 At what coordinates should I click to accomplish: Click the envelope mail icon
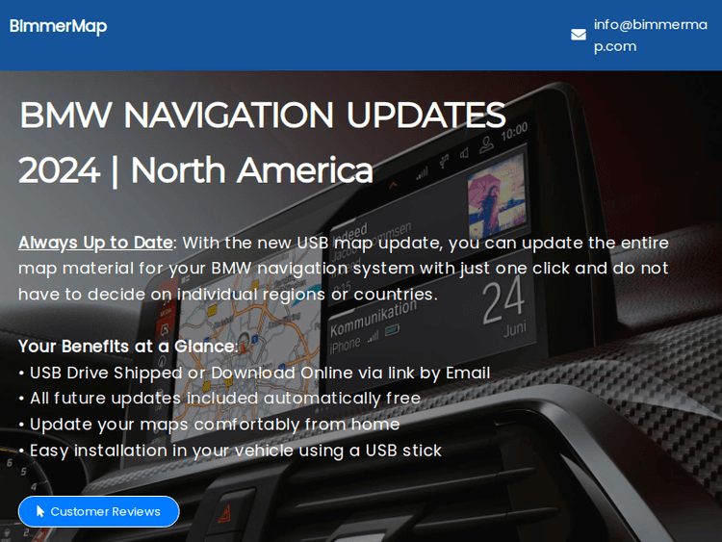coord(579,35)
